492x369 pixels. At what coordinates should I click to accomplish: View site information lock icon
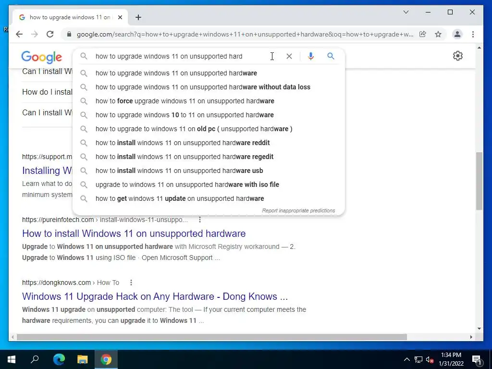click(x=69, y=34)
